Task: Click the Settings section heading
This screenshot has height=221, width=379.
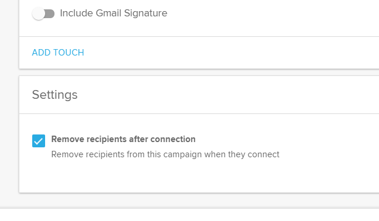Action: pos(55,95)
